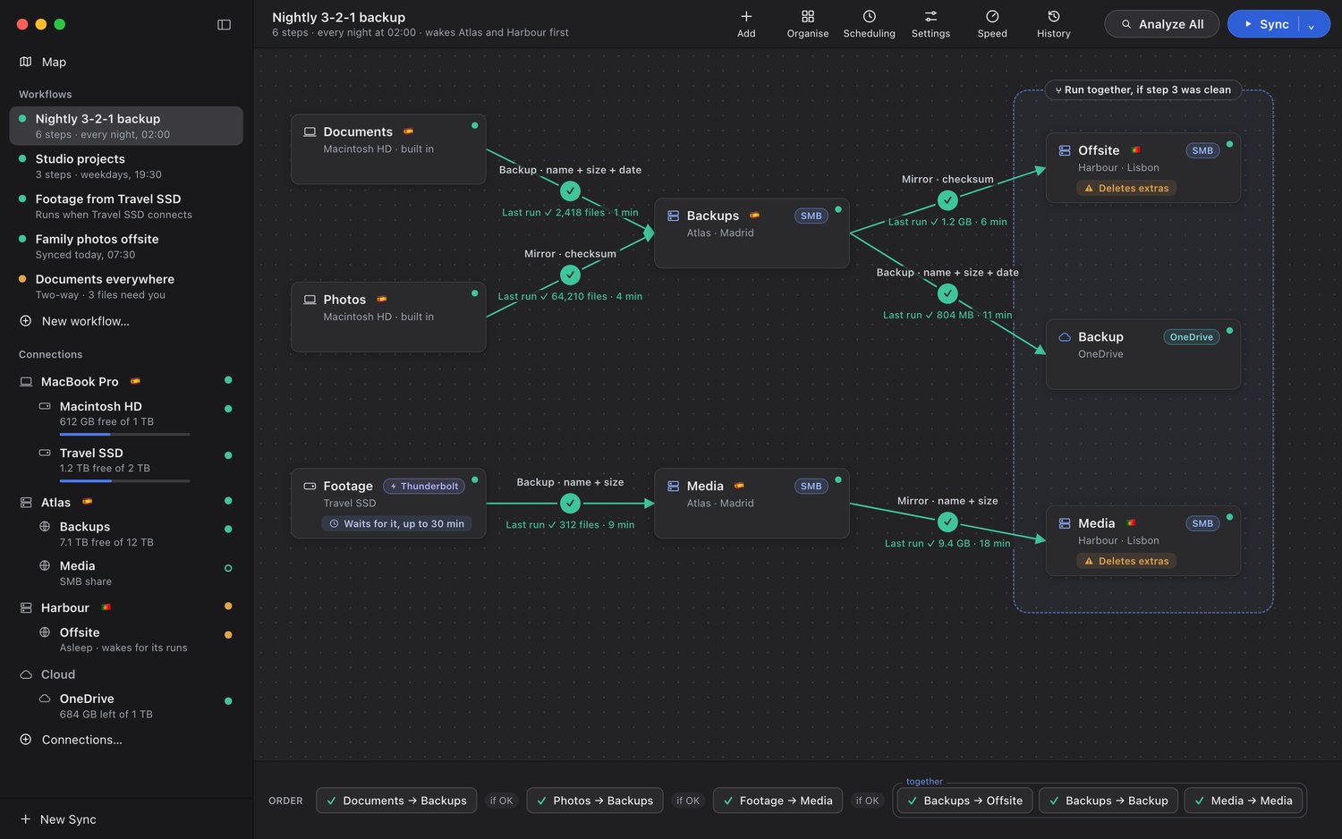Viewport: 1342px width, 839px height.
Task: Select Backups share under Atlas in the sidebar
Action: click(x=126, y=534)
